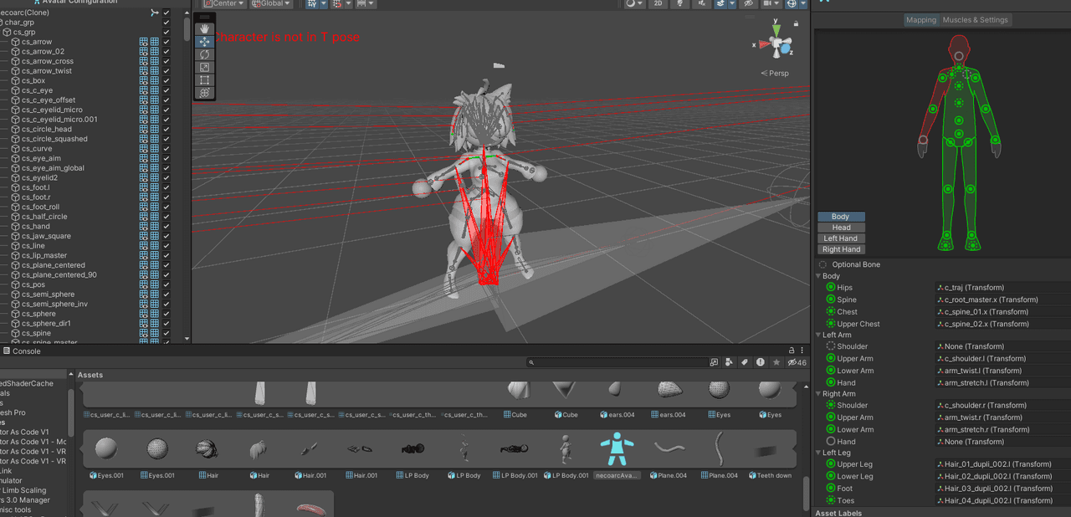Click the Left Hand mapping view button
The width and height of the screenshot is (1071, 517).
tap(841, 238)
